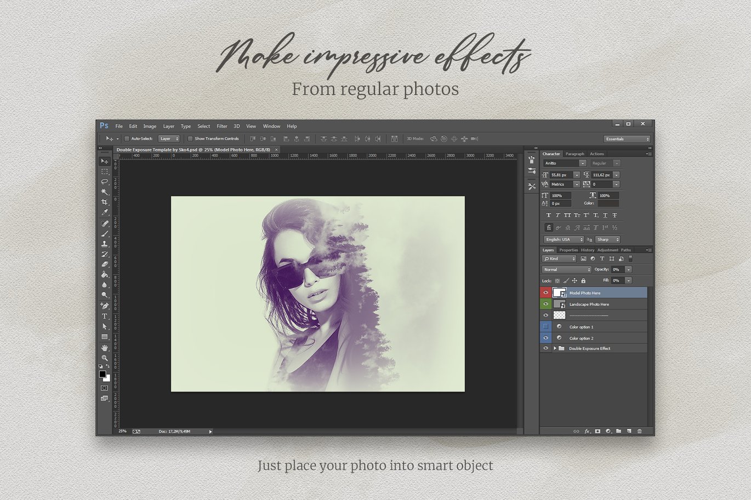Screen dimensions: 751x500
Task: Select the Pen tool
Action: (104, 306)
